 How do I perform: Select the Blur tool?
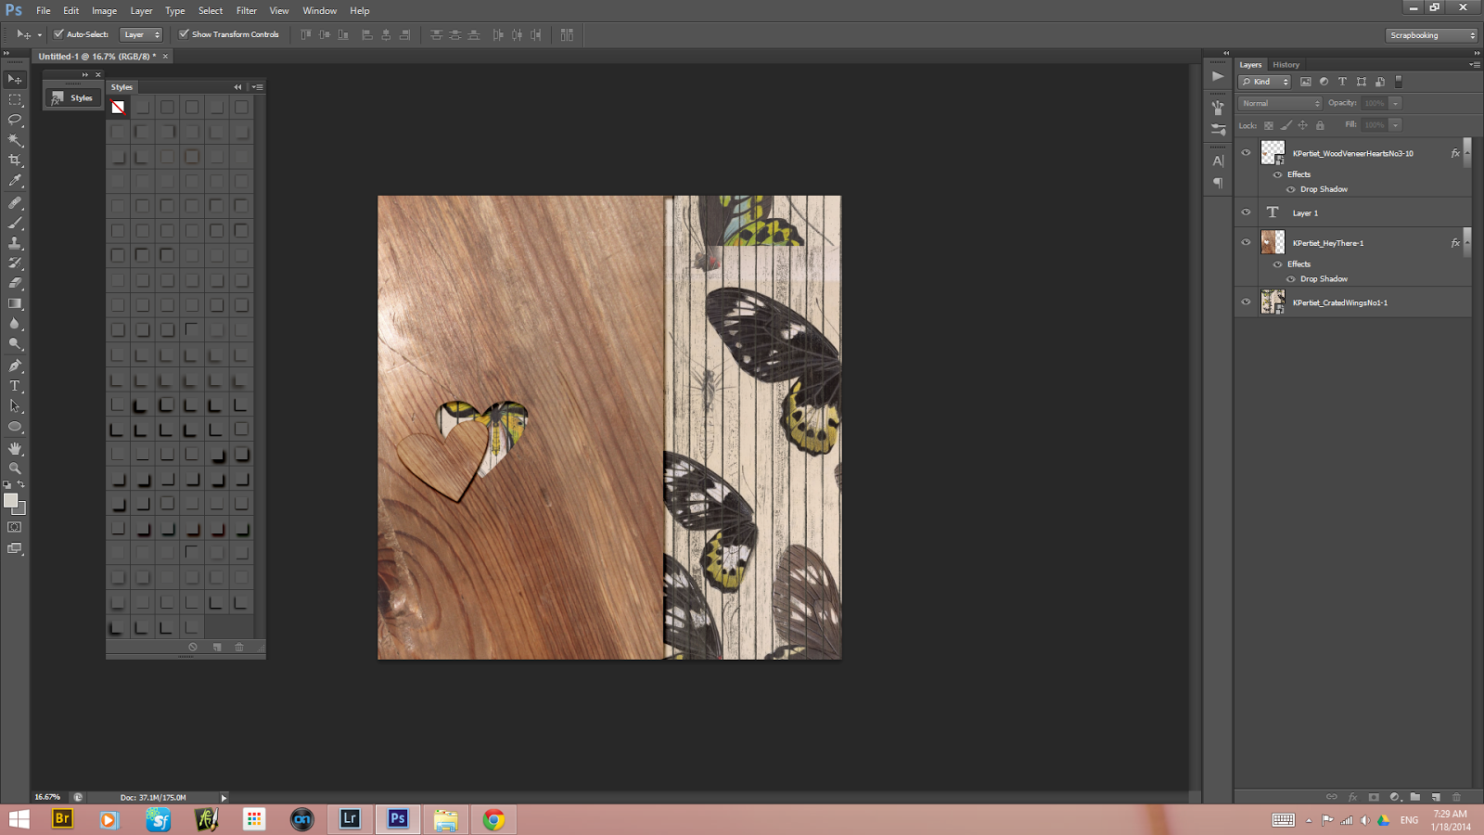(15, 325)
